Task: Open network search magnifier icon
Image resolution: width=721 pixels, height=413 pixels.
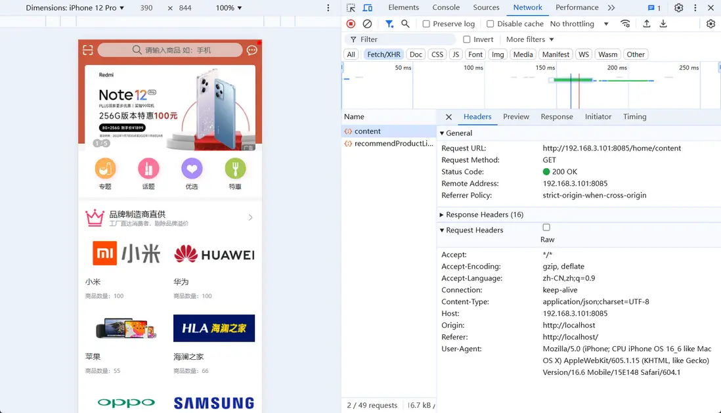Action: pos(405,24)
